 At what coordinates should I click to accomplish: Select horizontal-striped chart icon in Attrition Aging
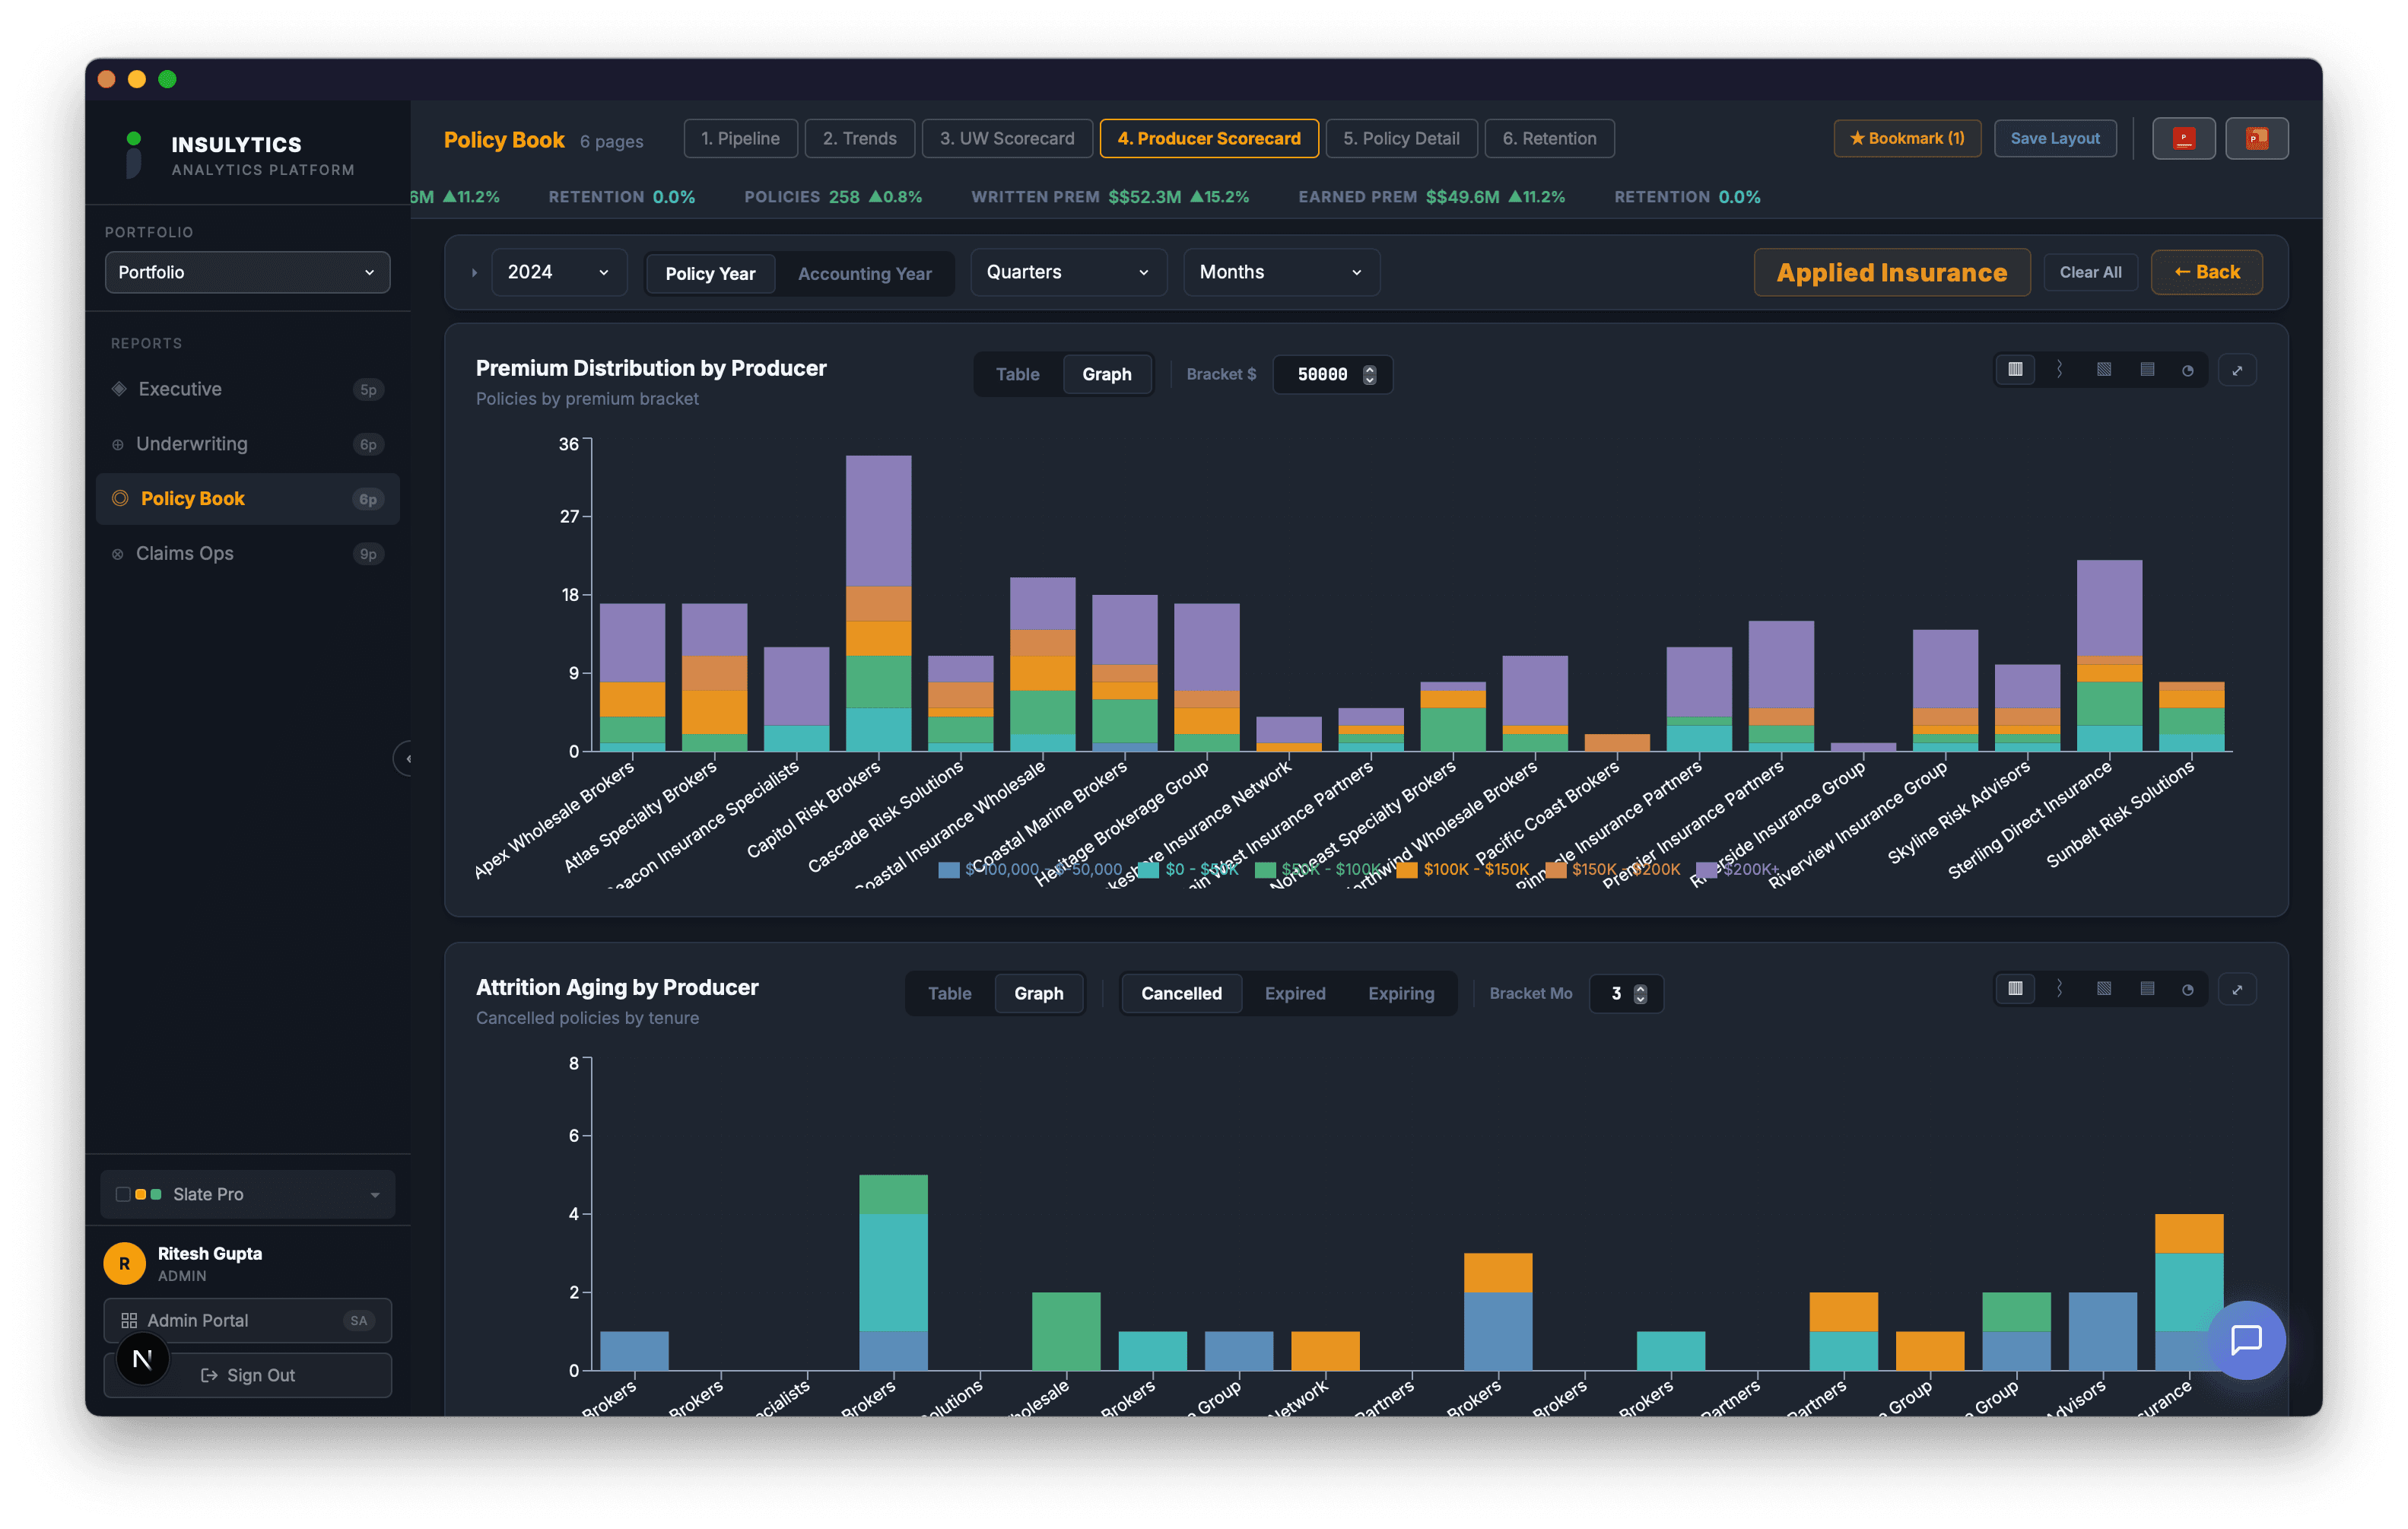pyautogui.click(x=2146, y=989)
